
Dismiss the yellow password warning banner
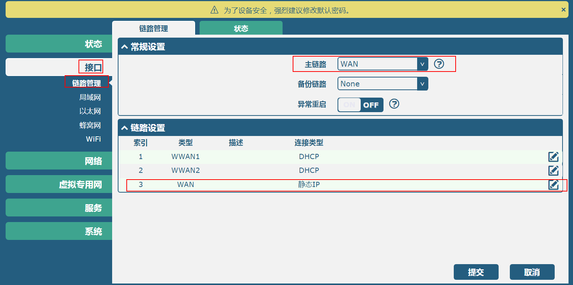point(563,10)
